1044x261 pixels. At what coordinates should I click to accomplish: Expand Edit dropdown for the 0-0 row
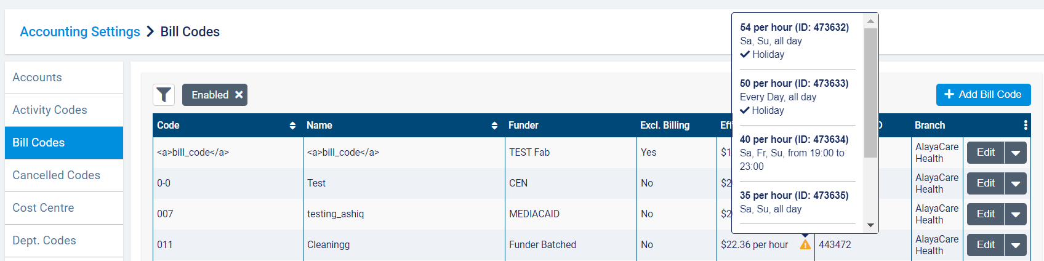(x=1015, y=183)
